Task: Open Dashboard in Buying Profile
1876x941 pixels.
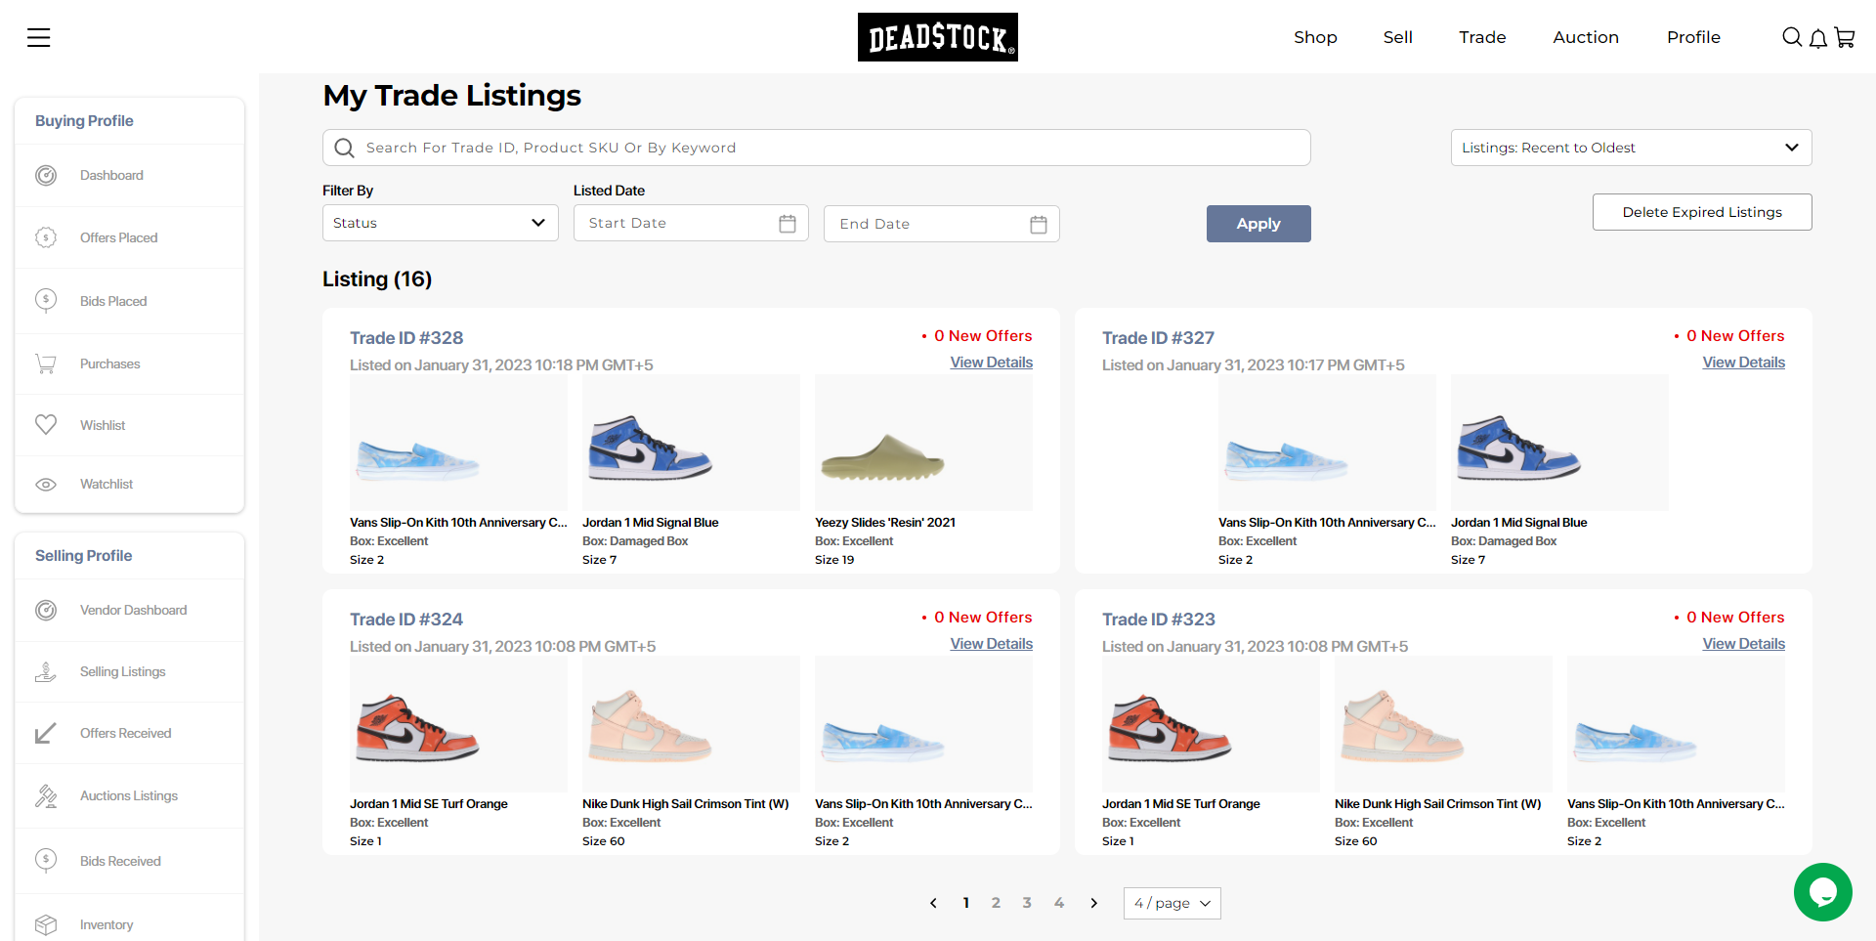Action: (x=129, y=175)
